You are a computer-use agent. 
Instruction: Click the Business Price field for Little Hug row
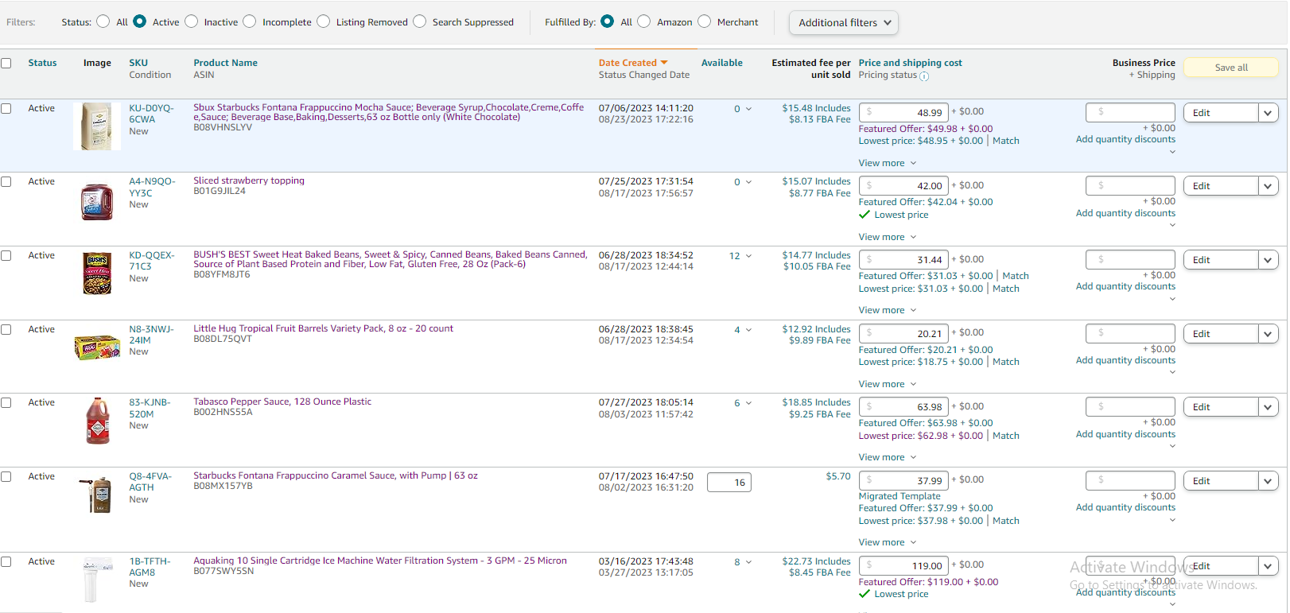(x=1130, y=333)
